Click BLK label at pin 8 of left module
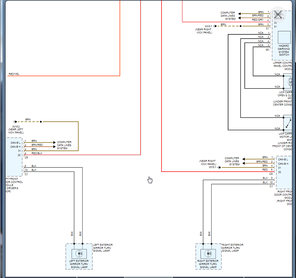296x278 pixels. tap(34, 166)
